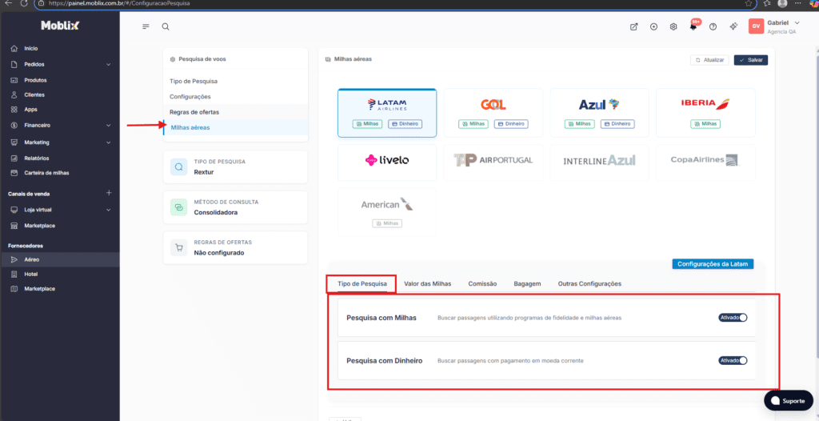This screenshot has width=819, height=421.
Task: Open the Gabriel user dropdown chevron
Action: pyautogui.click(x=797, y=22)
